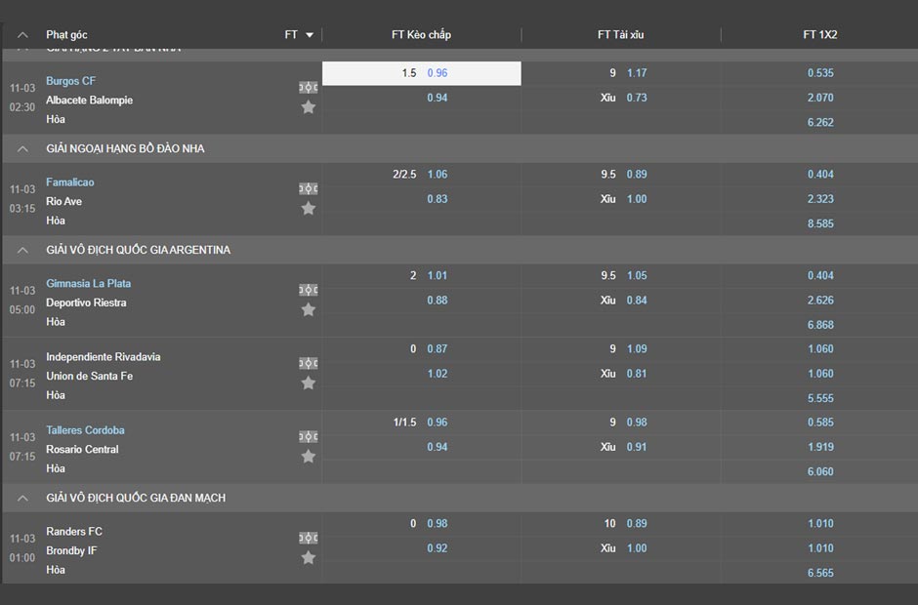Choose Rosario Central 1X2 odds 1.919
Viewport: 918px width, 605px height.
click(x=820, y=447)
